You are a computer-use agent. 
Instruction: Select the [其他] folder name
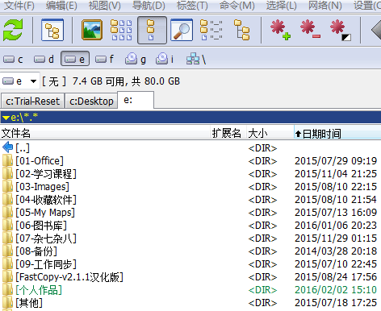(x=29, y=303)
